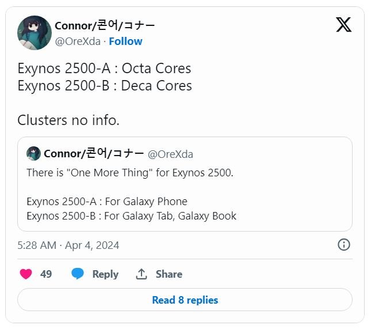Click the @OreXda handle under author name
390x333 pixels.
tap(79, 41)
